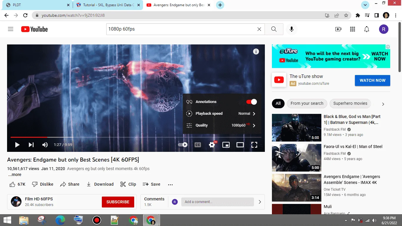Open the Film HD 60FPS channel avatar

(x=16, y=202)
